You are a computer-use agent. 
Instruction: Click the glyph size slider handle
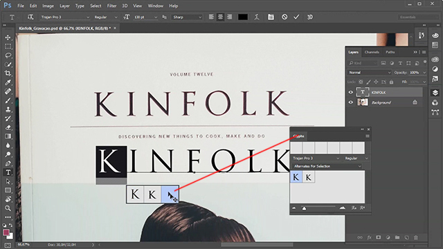tap(304, 209)
